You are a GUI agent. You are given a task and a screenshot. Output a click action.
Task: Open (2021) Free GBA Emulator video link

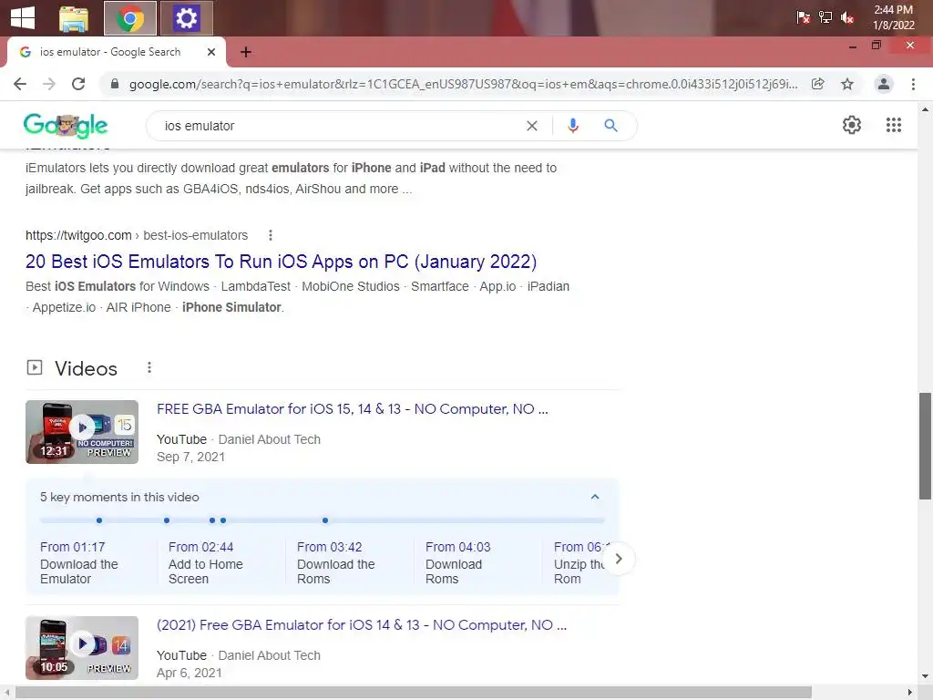point(361,625)
